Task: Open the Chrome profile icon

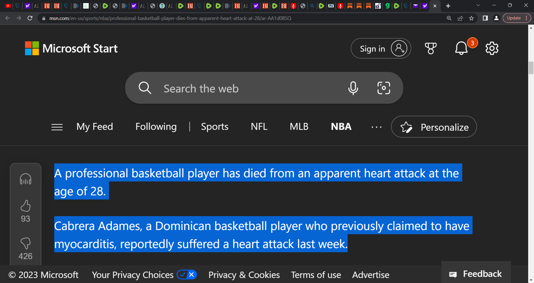Action: pos(496,18)
